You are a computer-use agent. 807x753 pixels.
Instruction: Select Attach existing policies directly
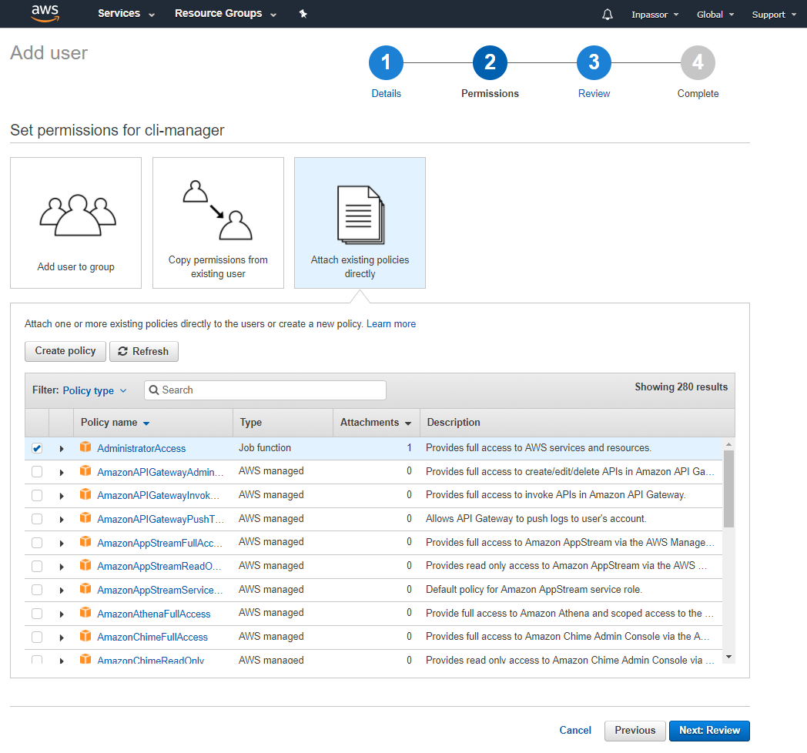click(360, 223)
